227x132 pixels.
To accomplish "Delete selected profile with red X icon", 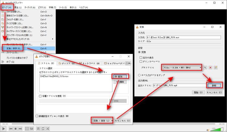I will pos(211,67).
